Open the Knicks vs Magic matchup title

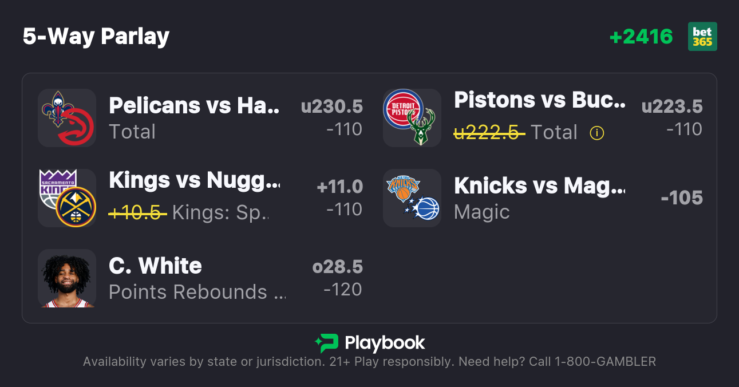point(540,186)
